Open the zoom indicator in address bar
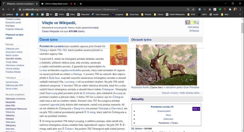 click(188, 9)
